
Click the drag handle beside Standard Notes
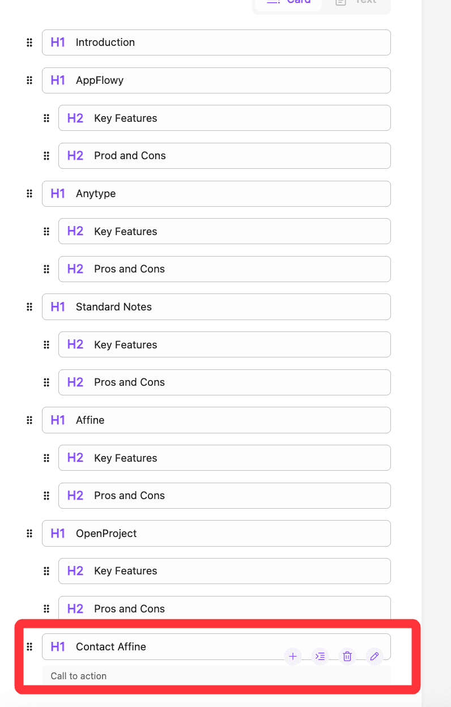click(29, 307)
